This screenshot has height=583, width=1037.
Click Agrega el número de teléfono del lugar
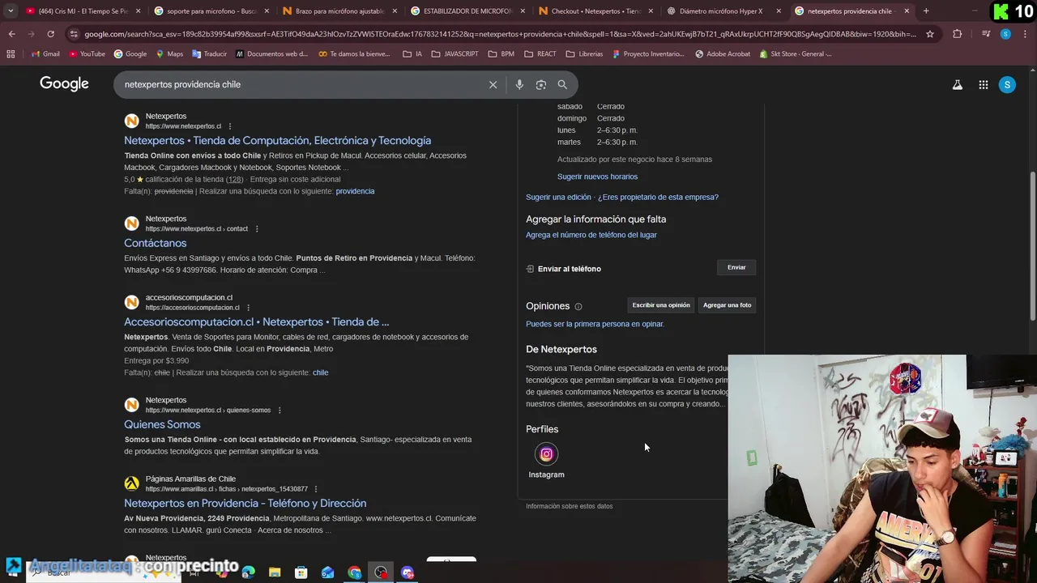coord(591,235)
